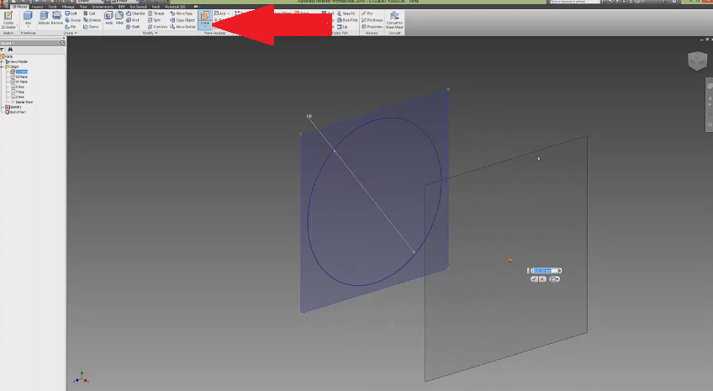Choose the Move Bodies tool
Screen dimensions: 713x391
coord(182,27)
